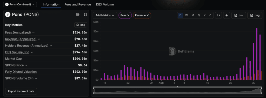Remove the Revenue metric chip

[148, 15]
